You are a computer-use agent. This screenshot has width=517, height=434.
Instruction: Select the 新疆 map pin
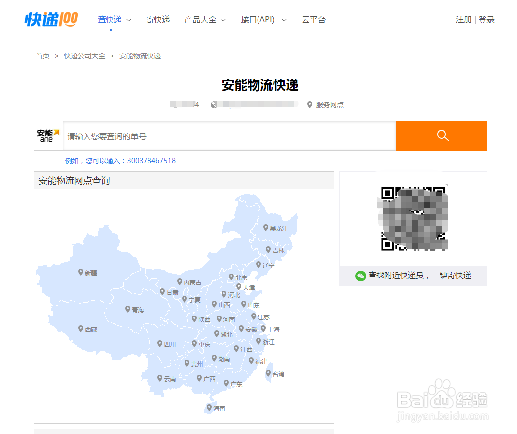tap(81, 272)
